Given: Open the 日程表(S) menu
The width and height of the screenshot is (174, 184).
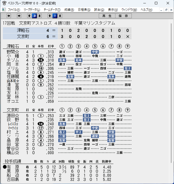Looking at the screenshot, I should point(84,10).
